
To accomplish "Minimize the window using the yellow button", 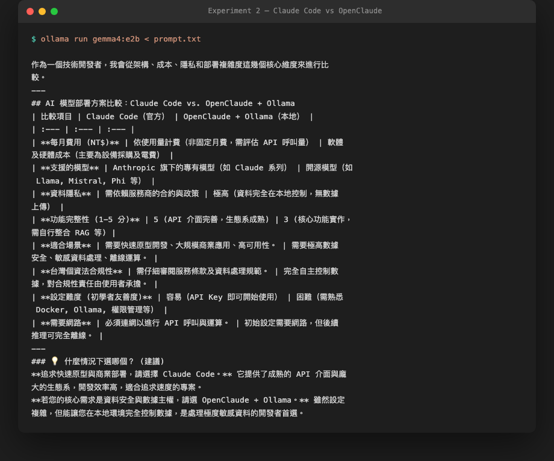I will (42, 11).
